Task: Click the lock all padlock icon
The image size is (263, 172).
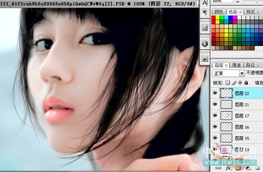Action: pos(246,83)
